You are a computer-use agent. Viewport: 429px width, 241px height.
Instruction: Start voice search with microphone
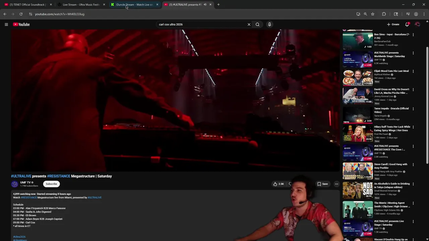(x=269, y=24)
